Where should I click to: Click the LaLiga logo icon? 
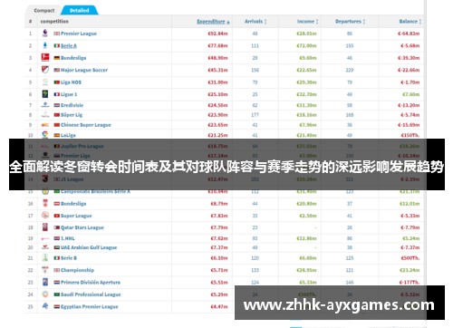click(45, 135)
